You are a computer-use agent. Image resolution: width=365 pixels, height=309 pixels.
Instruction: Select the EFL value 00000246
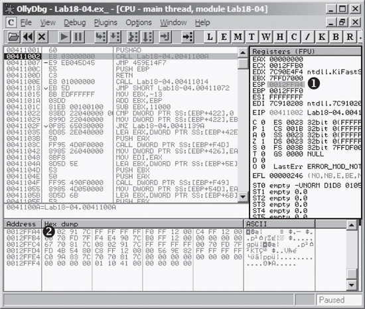click(286, 176)
